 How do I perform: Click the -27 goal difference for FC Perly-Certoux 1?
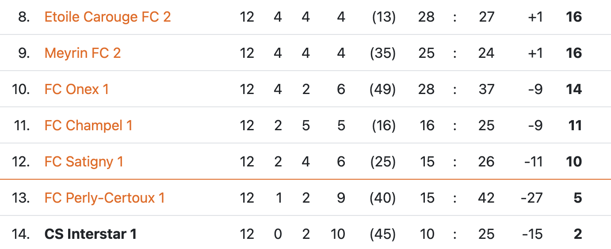(x=532, y=198)
